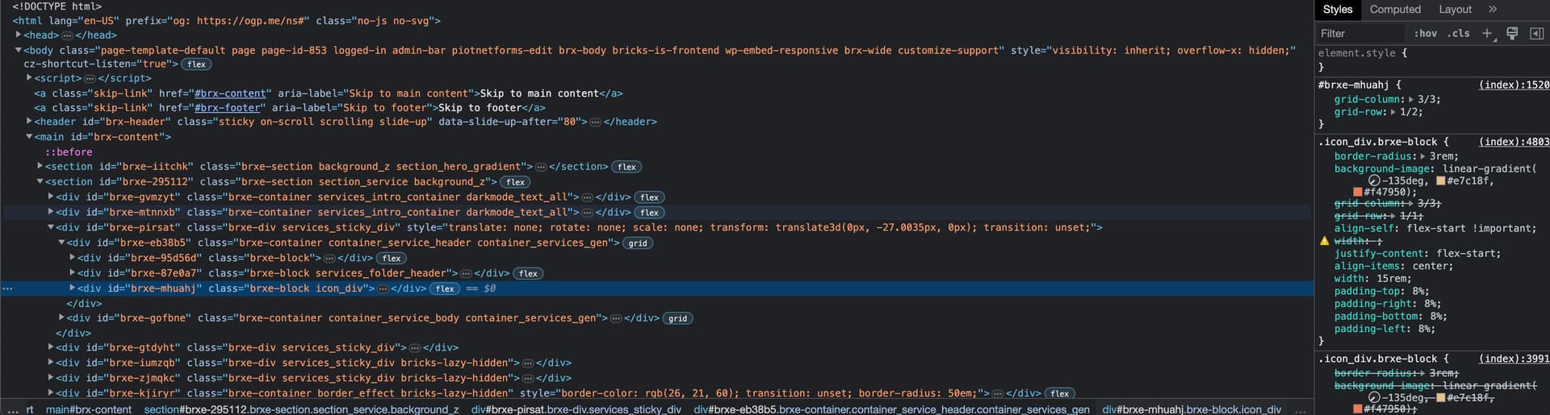Collapse the main brx-content element

[29, 137]
